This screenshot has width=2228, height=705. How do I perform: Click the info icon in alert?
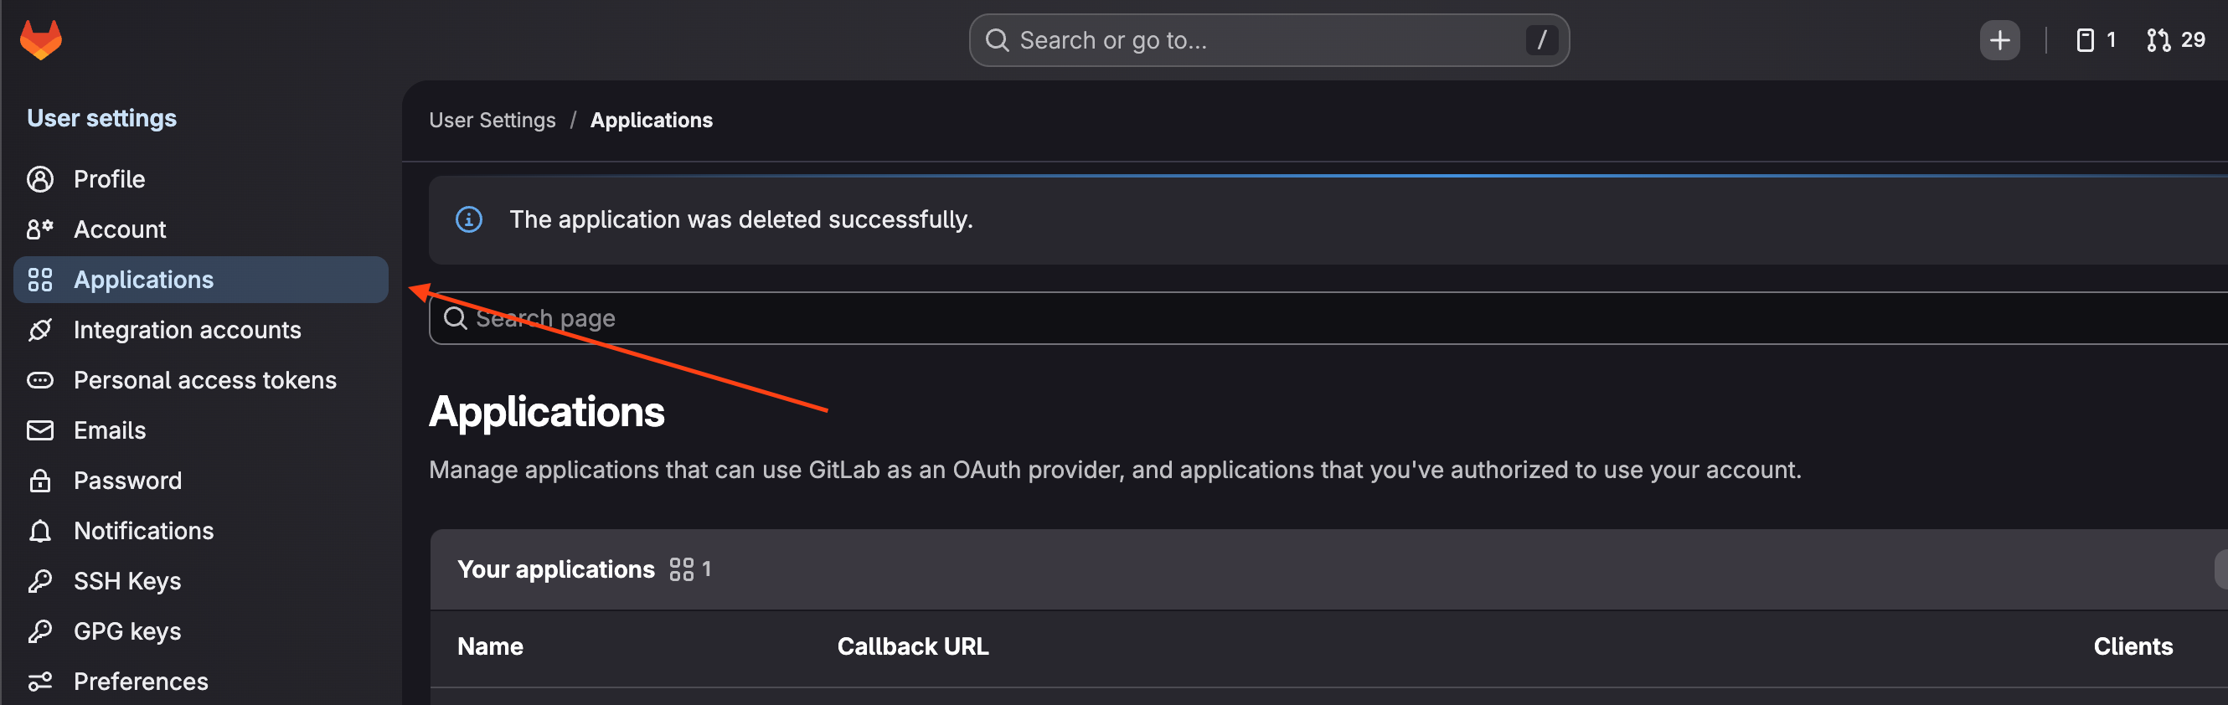coord(469,219)
